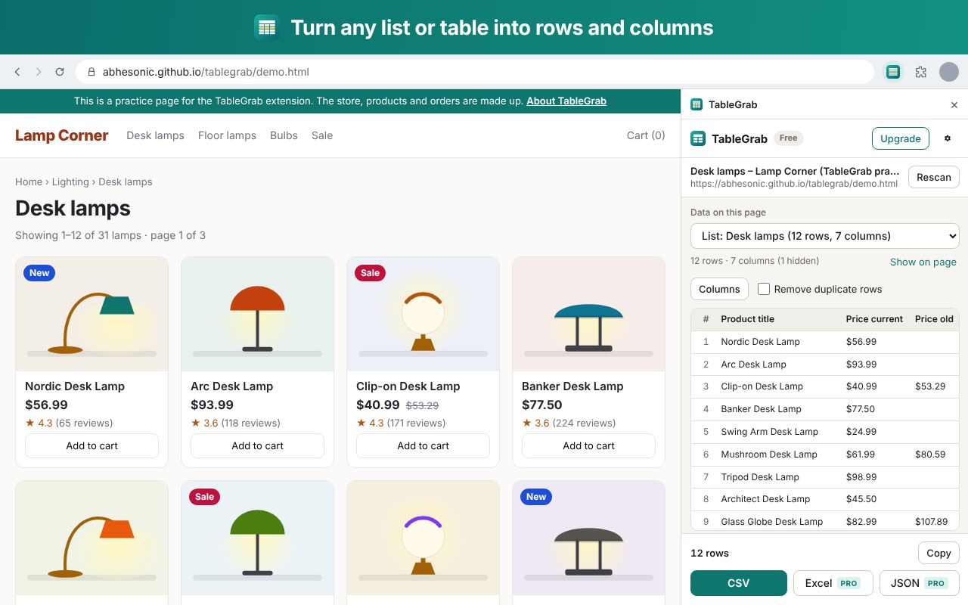The image size is (968, 605).
Task: Open Floor lamps nav item
Action: pyautogui.click(x=227, y=135)
